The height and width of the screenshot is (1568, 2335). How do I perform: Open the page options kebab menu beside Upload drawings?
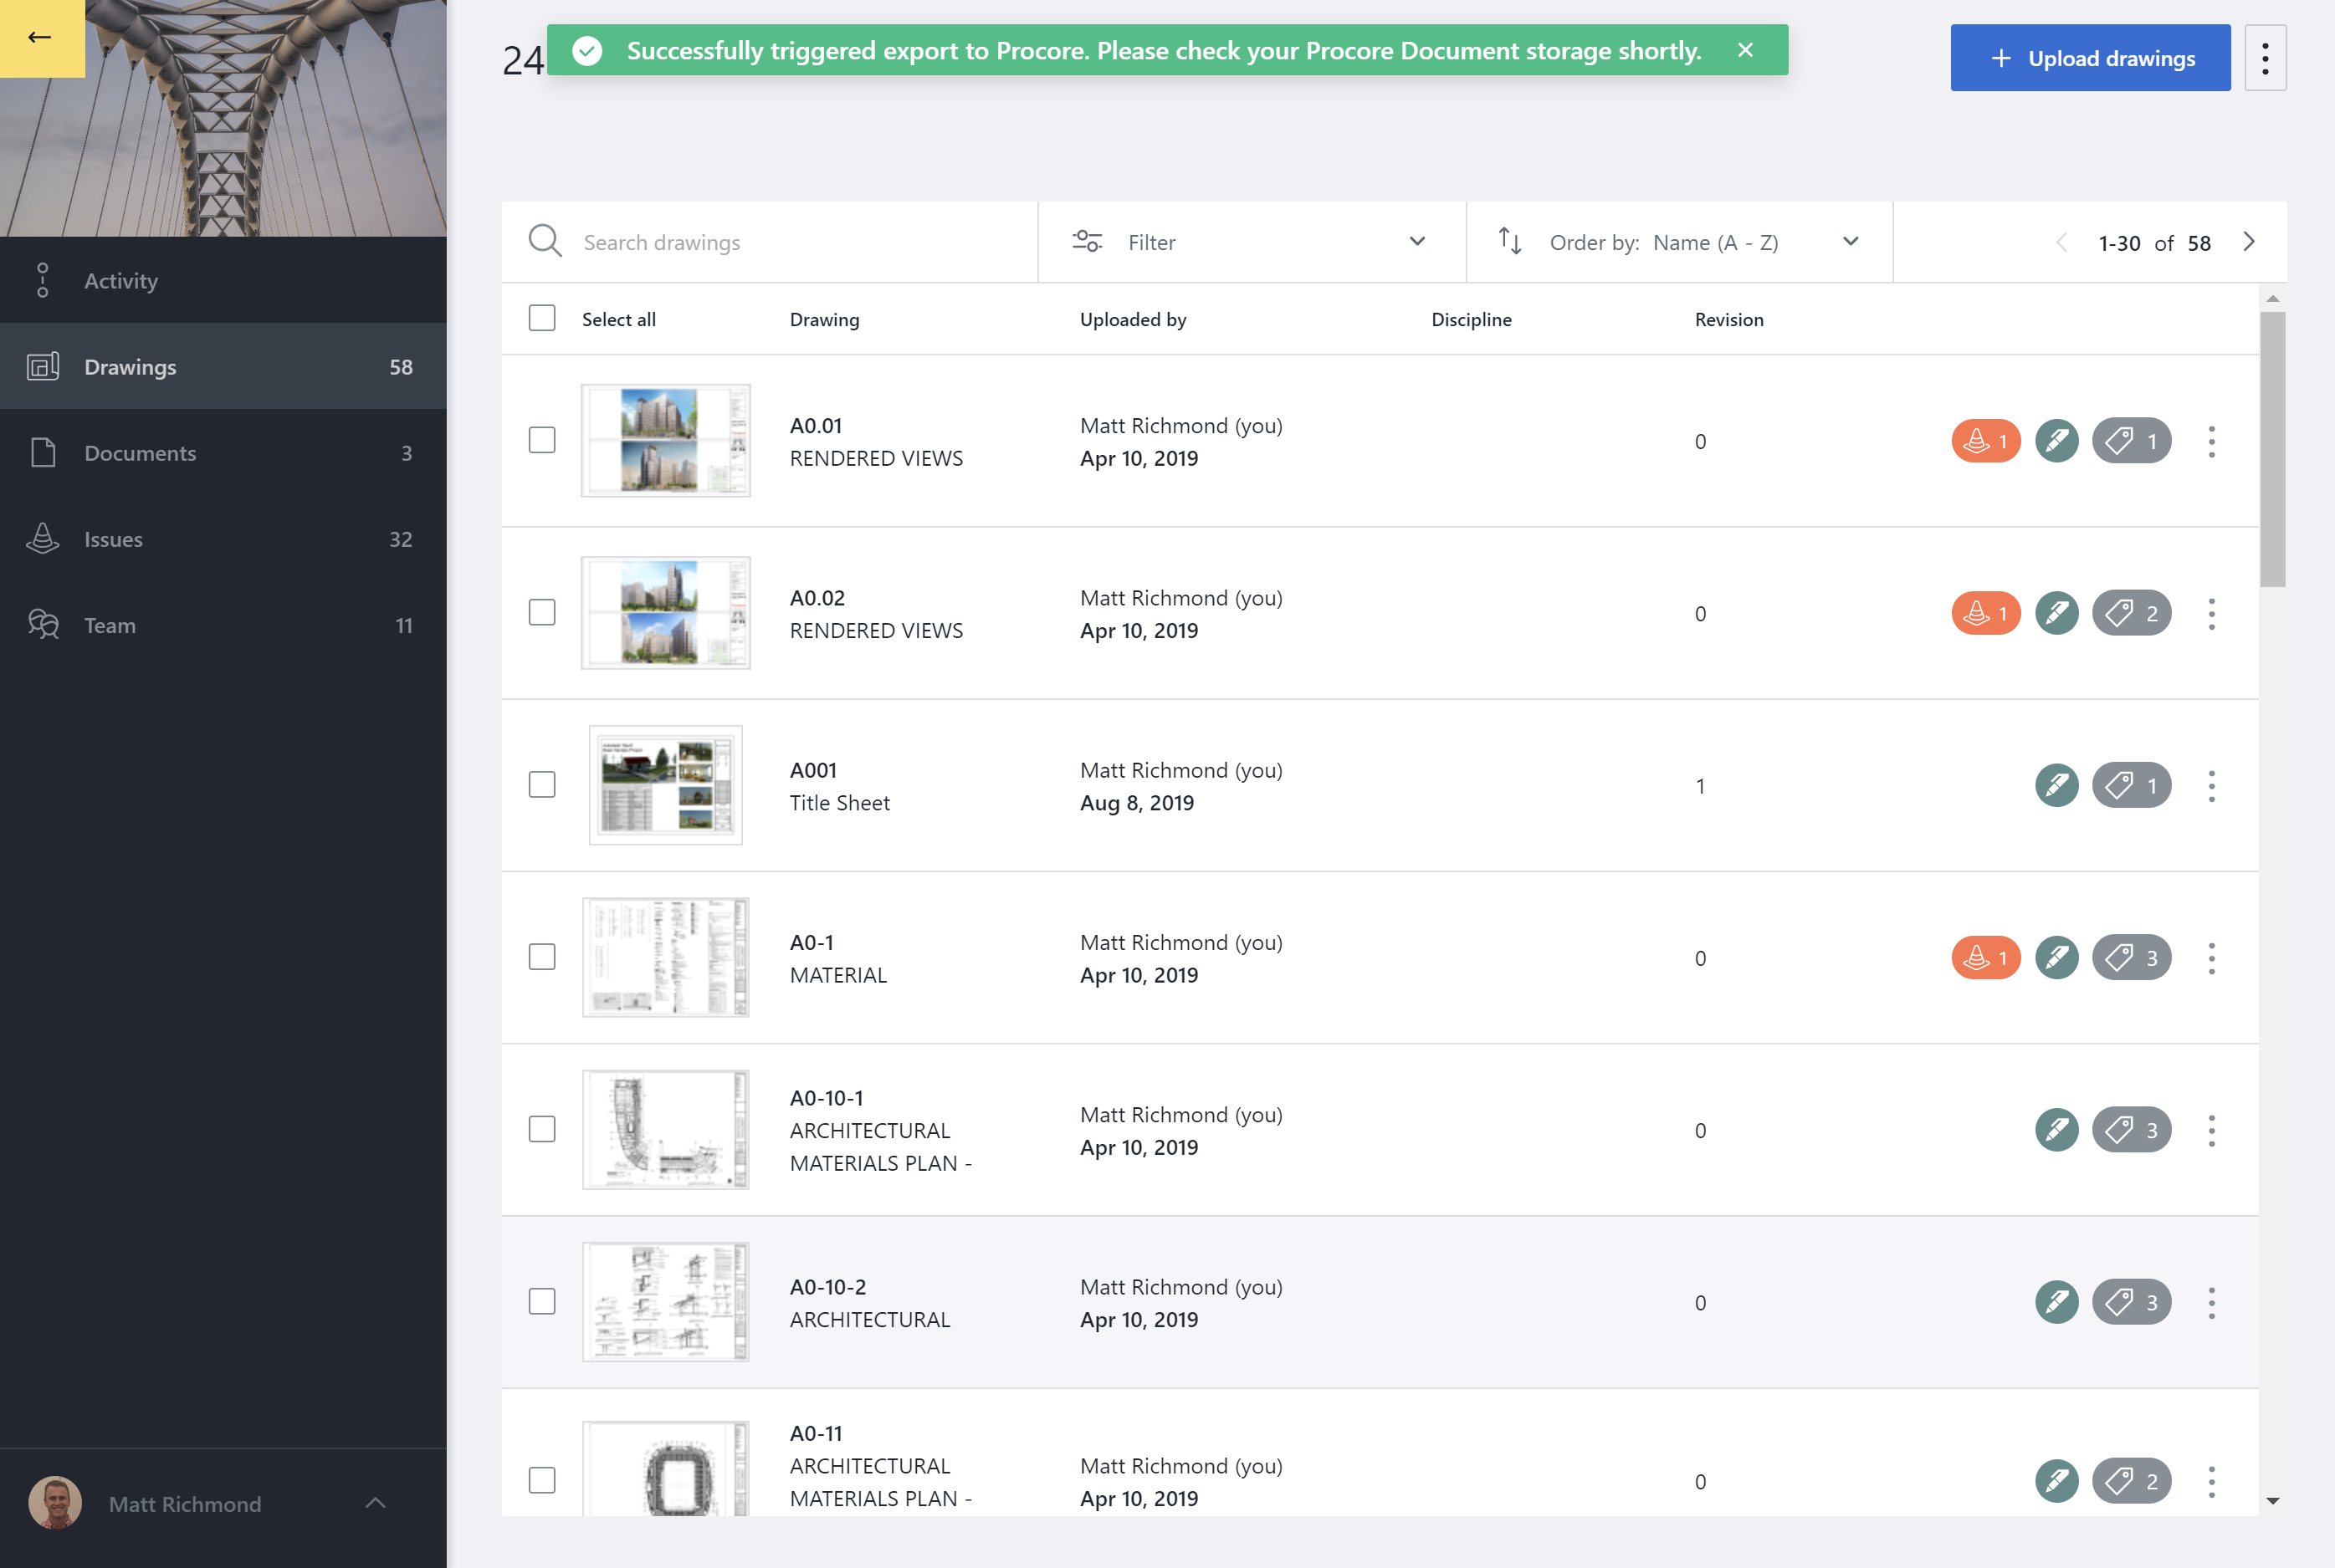click(x=2264, y=58)
